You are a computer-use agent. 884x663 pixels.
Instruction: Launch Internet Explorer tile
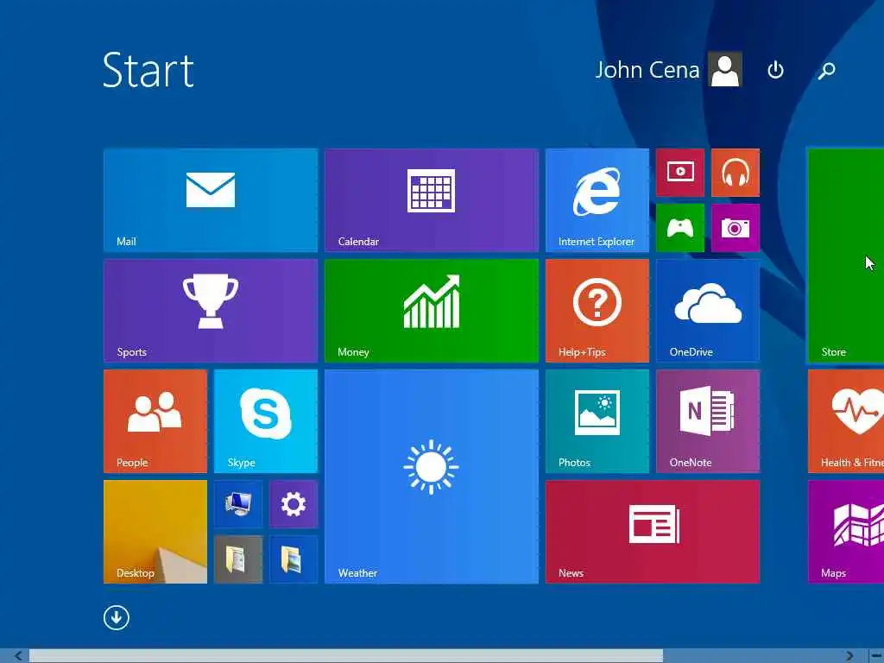tap(597, 200)
